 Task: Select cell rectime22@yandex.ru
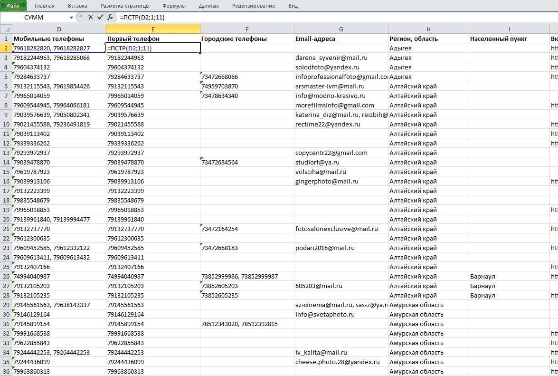(x=341, y=124)
